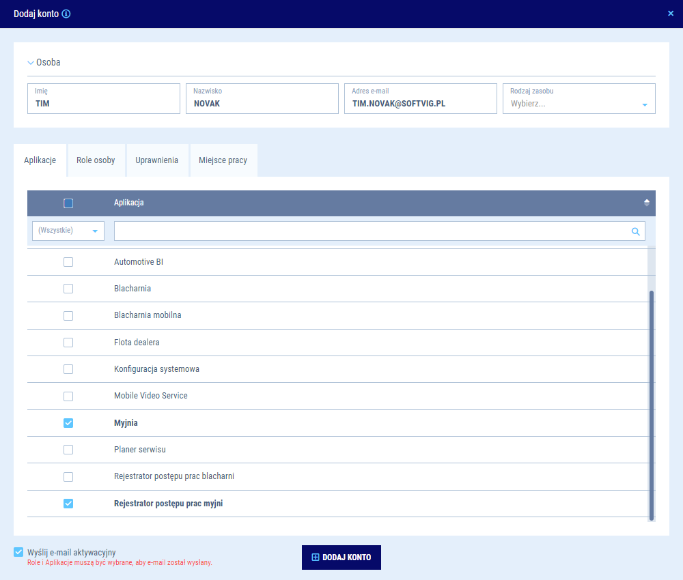Click the search magnifier icon in filter
Viewport: 683px width, 580px height.
(x=635, y=231)
